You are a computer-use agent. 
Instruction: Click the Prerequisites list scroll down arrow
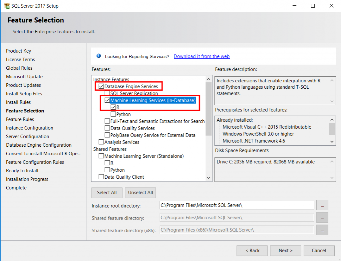click(332, 142)
